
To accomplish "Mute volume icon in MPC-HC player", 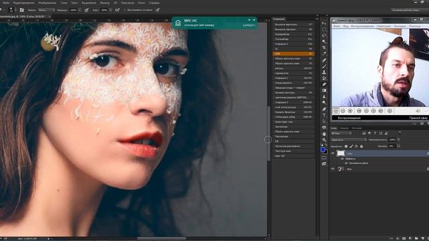I will [x=418, y=111].
